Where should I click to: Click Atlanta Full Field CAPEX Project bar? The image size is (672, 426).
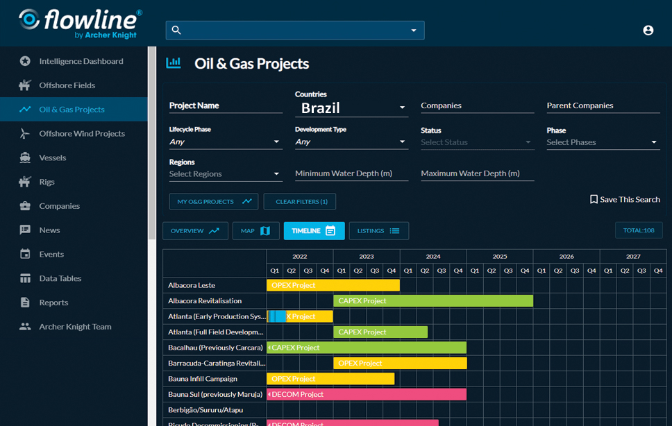point(380,332)
